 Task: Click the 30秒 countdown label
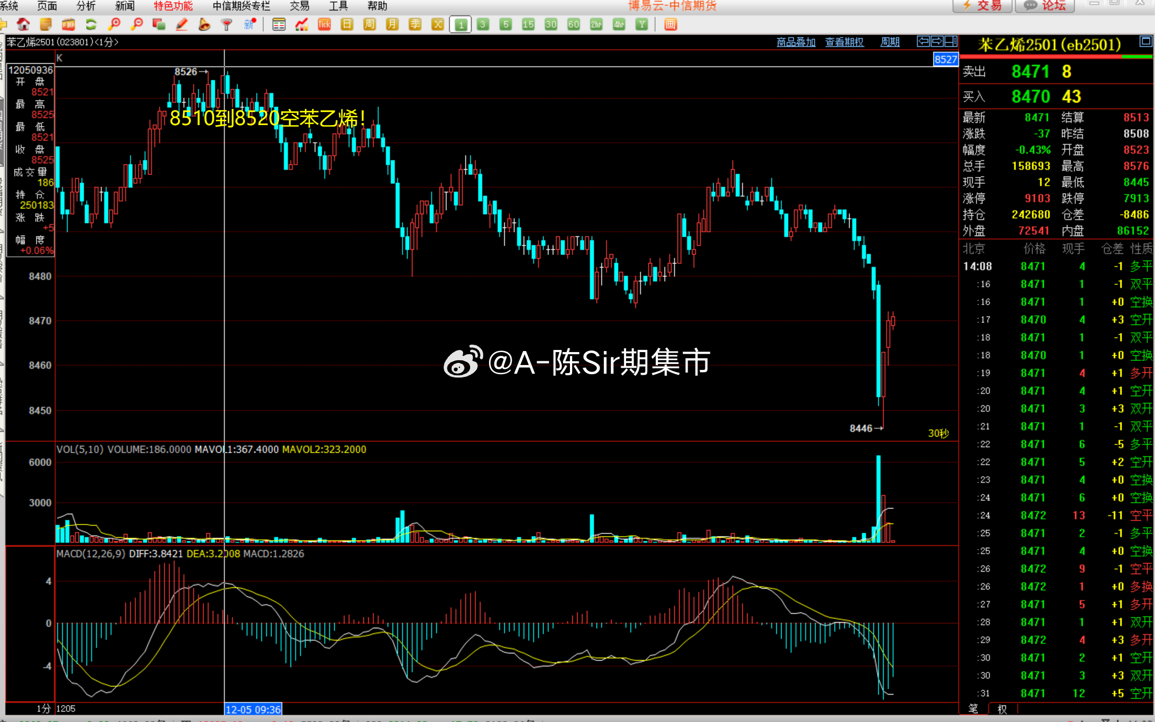[x=939, y=433]
